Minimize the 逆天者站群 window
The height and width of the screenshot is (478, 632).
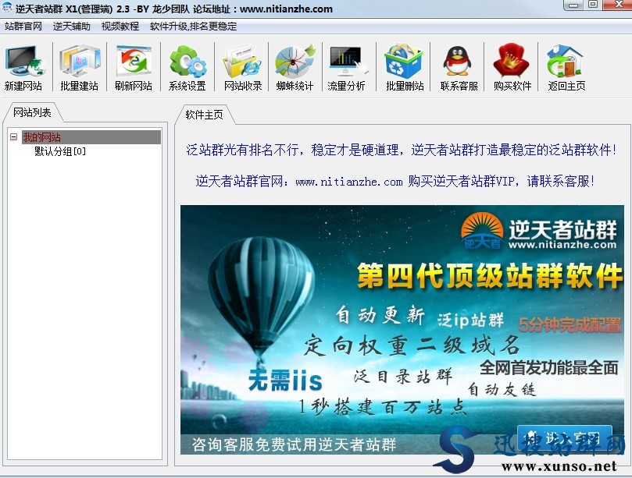click(x=574, y=5)
